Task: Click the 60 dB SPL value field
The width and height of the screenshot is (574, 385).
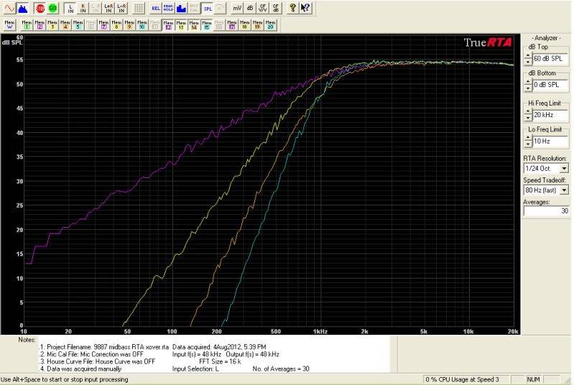Action: [x=550, y=59]
